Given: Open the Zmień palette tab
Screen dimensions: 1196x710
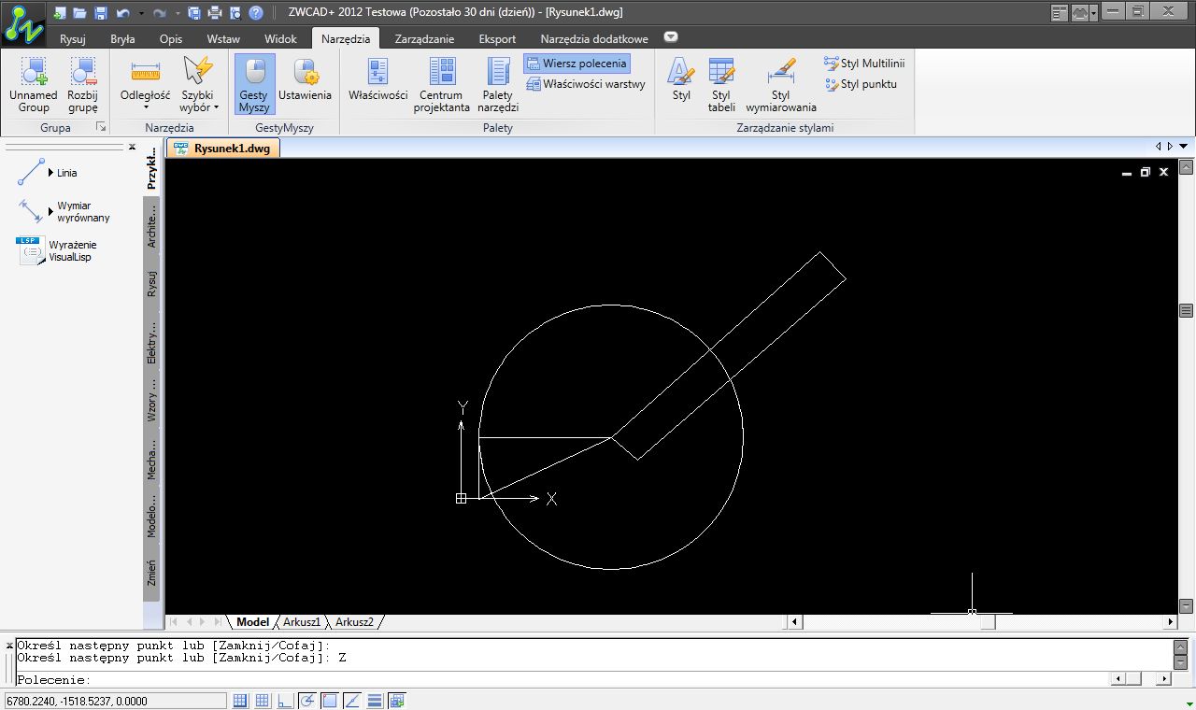Looking at the screenshot, I should coord(152,572).
